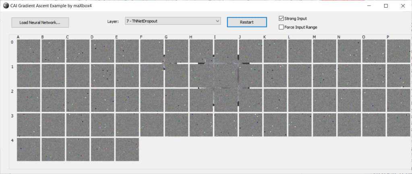Choose the neuron image at column J, row 3
This screenshot has height=174, width=412.
[x=251, y=125]
